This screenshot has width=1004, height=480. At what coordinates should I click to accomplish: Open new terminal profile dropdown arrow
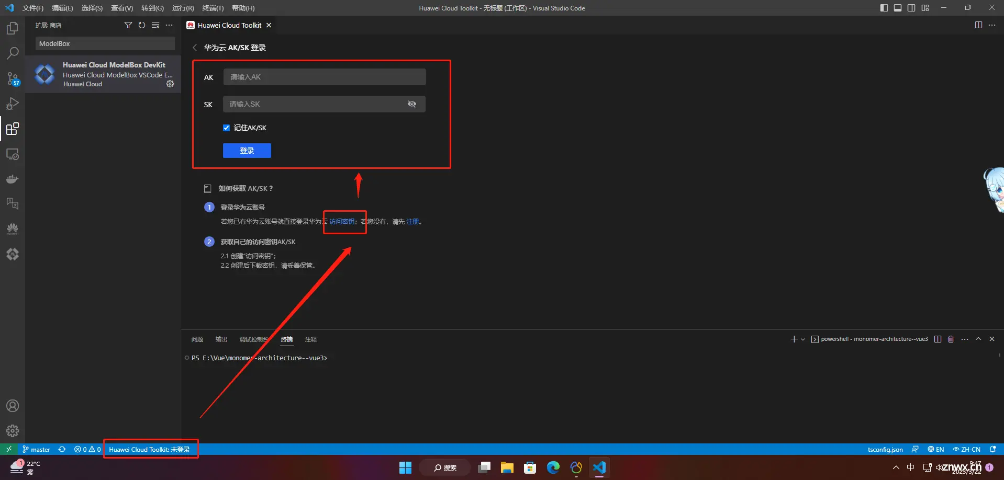pos(803,339)
